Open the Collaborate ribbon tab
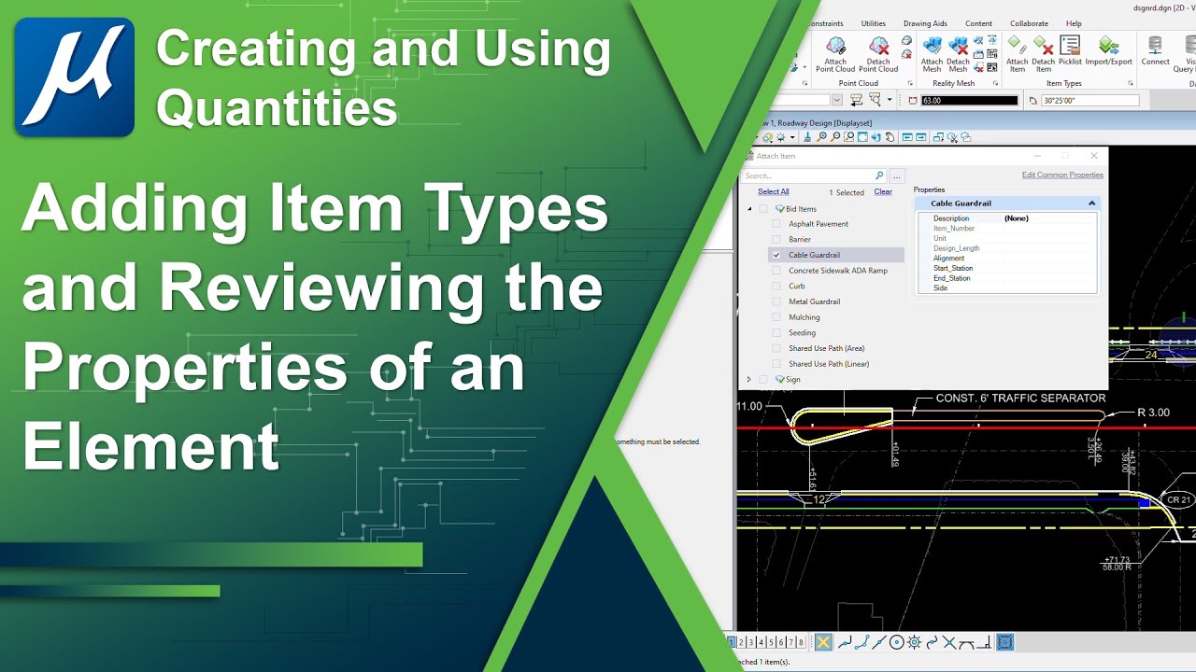1196x672 pixels. click(x=1029, y=23)
